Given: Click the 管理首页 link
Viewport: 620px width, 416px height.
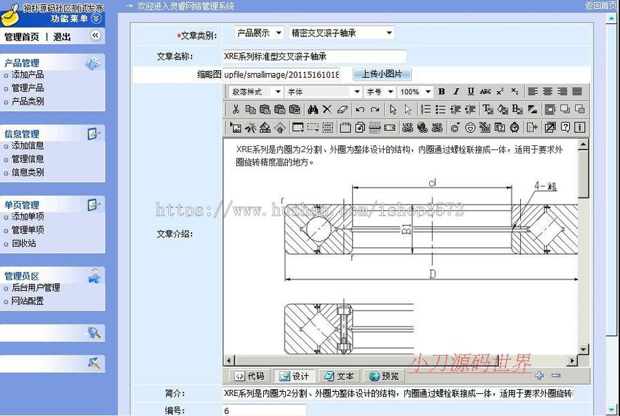Looking at the screenshot, I should tap(21, 37).
